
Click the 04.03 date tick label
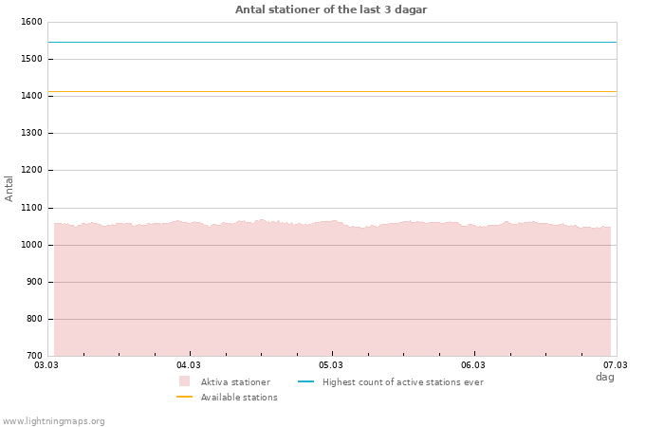point(189,365)
